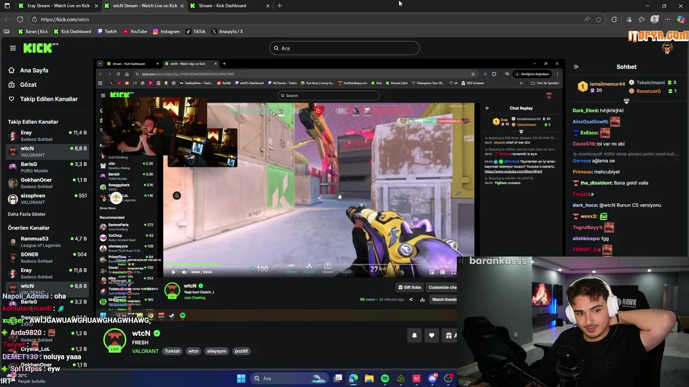Open Spotify from taskbar
This screenshot has height=387, width=689.
click(385, 378)
